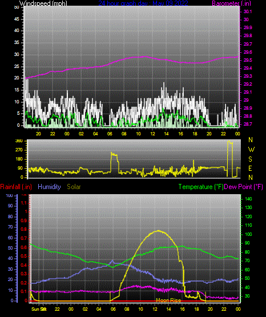Screen dimensions: 266x317
Task: Click the '270' wind direction axis value
Action: pyautogui.click(x=19, y=150)
